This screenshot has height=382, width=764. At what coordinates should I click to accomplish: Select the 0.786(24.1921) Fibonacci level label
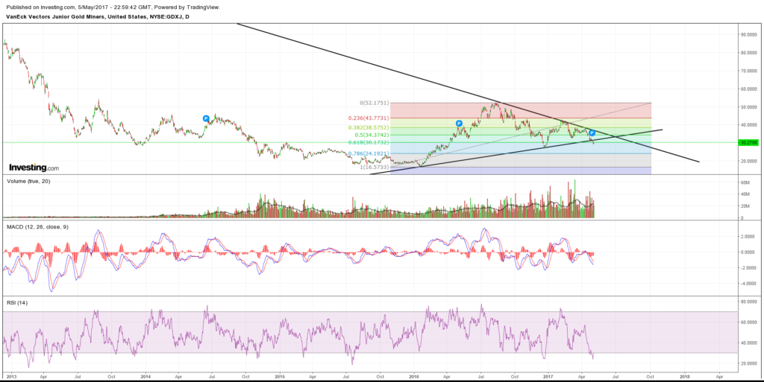(x=369, y=153)
